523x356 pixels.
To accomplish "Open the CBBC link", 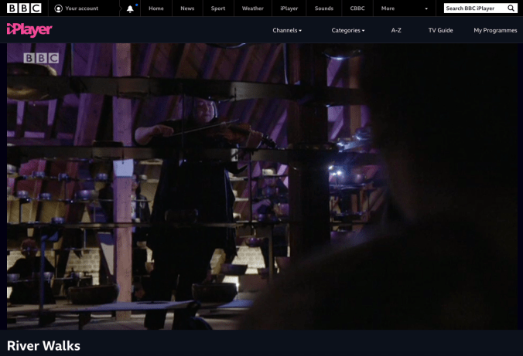I will pos(357,8).
